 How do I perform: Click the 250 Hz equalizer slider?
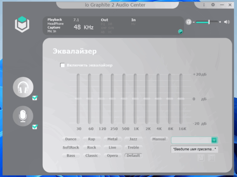pyautogui.click(x=112, y=99)
